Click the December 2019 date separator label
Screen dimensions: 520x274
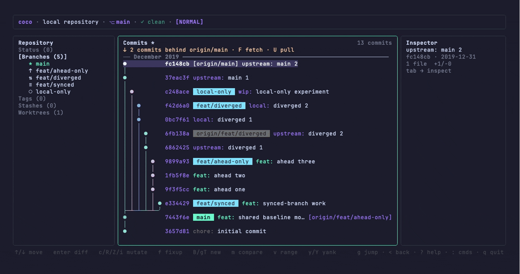156,57
